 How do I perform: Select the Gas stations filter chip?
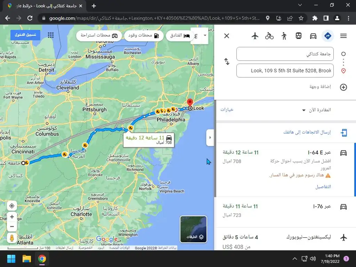(x=144, y=36)
